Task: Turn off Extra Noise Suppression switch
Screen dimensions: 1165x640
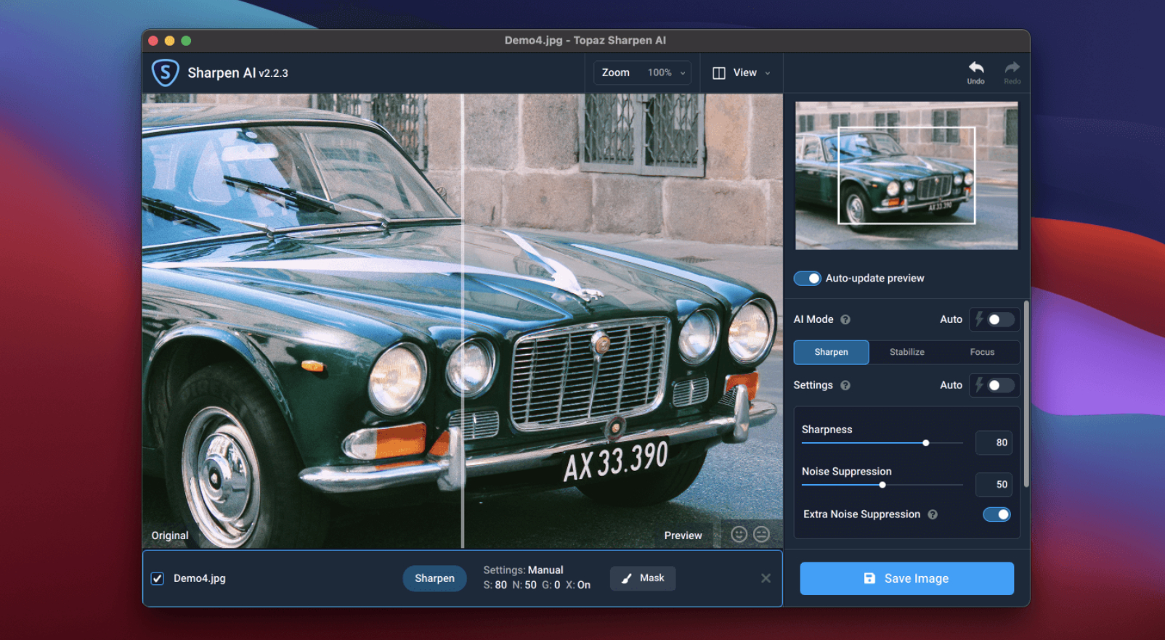Action: coord(996,514)
